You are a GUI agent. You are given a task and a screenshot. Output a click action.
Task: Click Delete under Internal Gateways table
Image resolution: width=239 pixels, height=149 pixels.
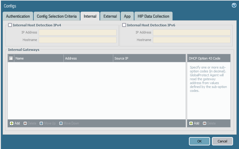coord(30,123)
